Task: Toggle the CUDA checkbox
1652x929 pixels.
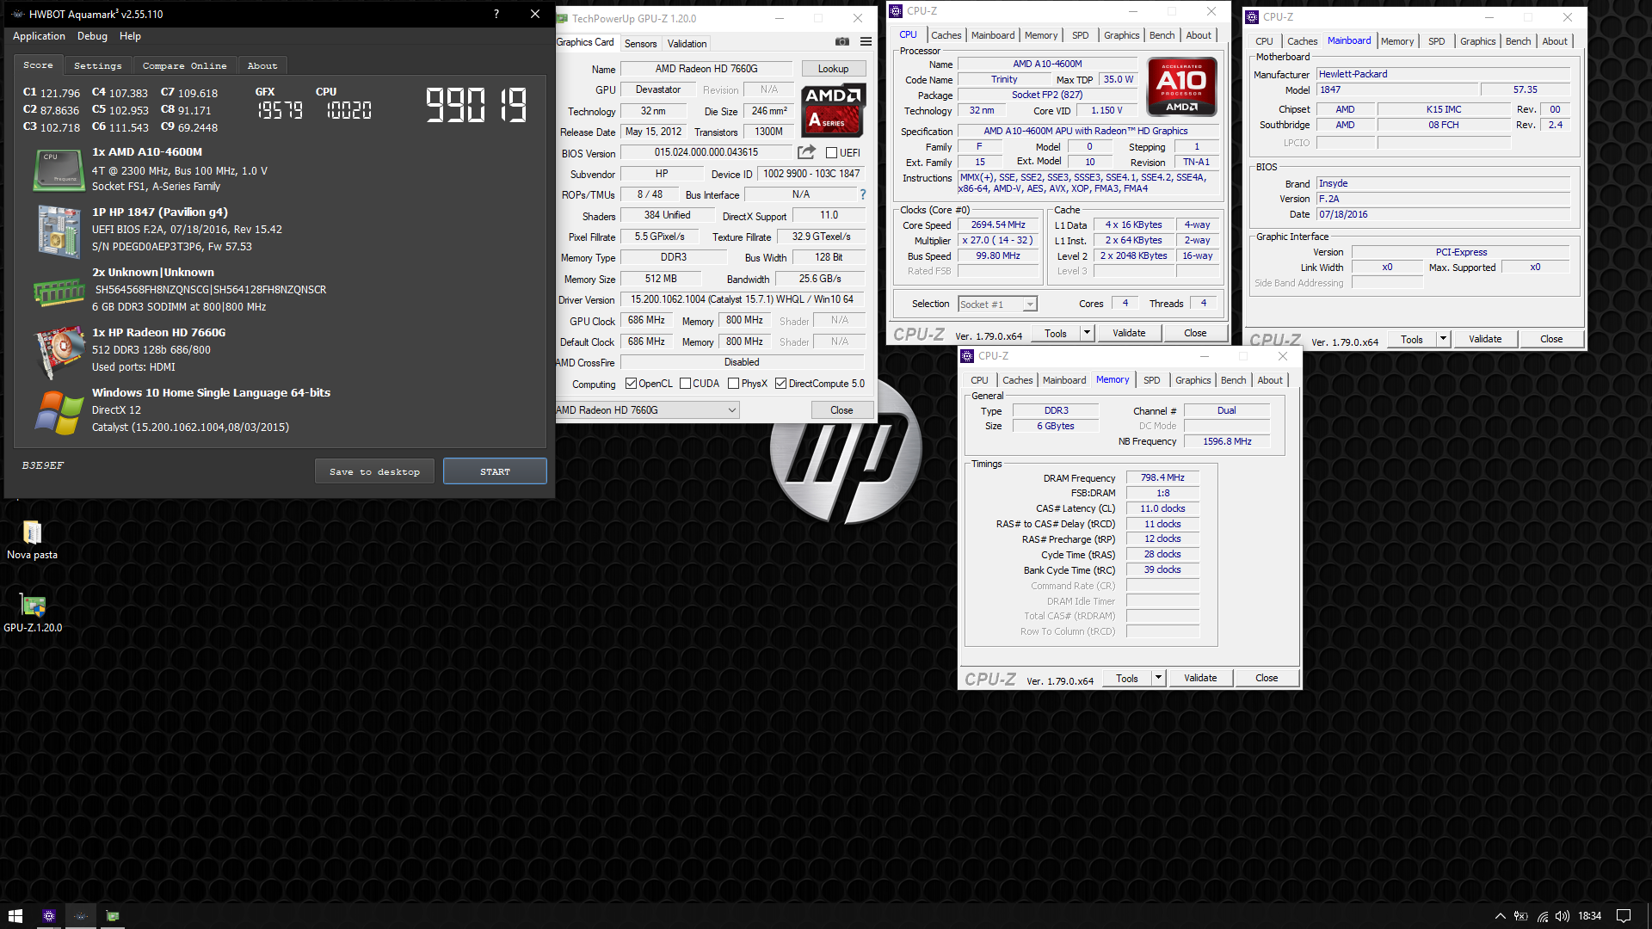Action: coord(685,384)
